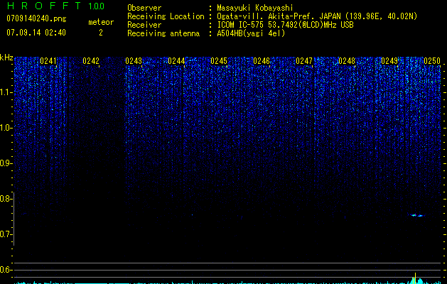Click the Receiving antenna field label

[163, 33]
